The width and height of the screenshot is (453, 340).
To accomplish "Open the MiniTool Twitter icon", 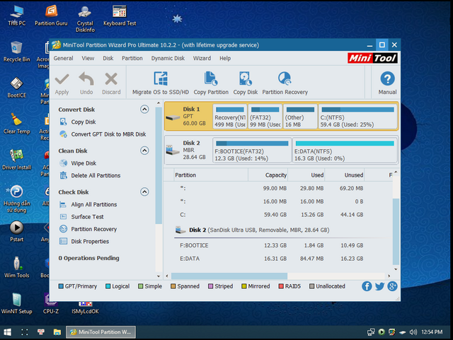I will pyautogui.click(x=379, y=286).
